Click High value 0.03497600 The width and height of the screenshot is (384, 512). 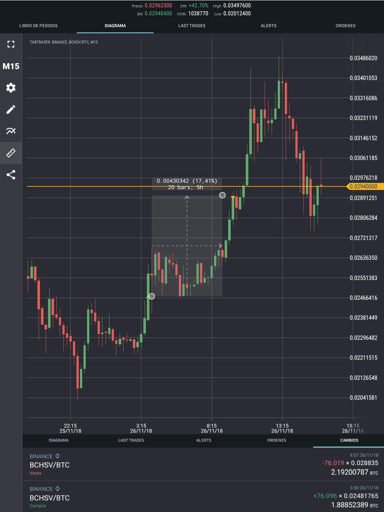coord(238,6)
